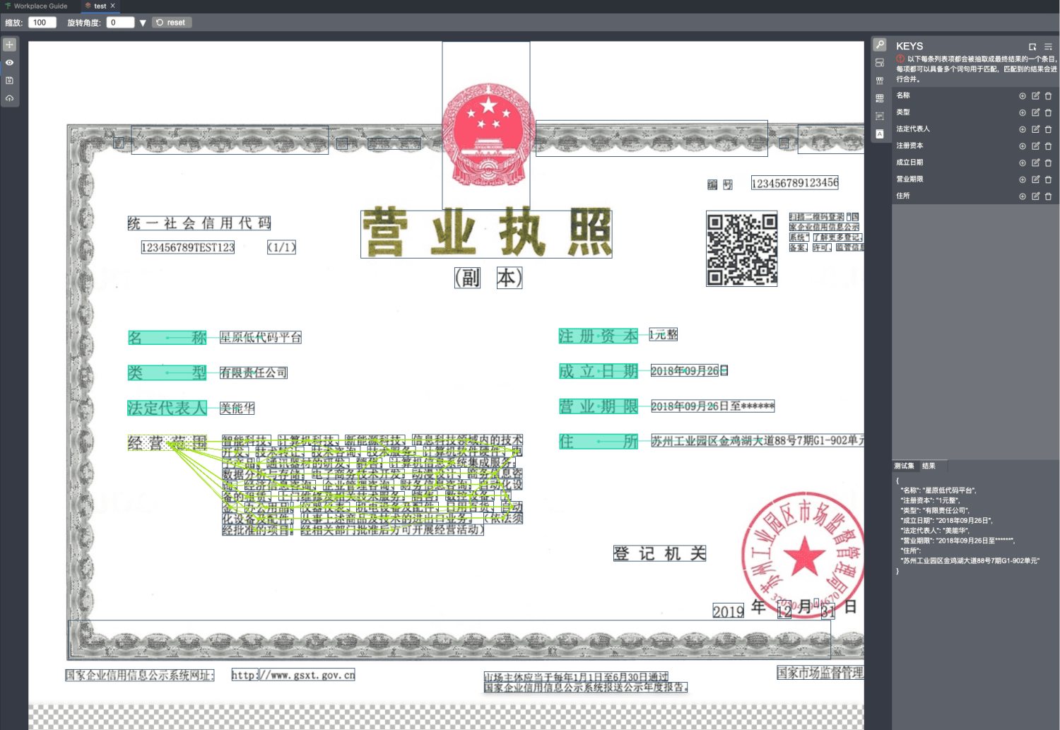
Task: Click the 123456789TEST123 code box
Action: pos(188,247)
